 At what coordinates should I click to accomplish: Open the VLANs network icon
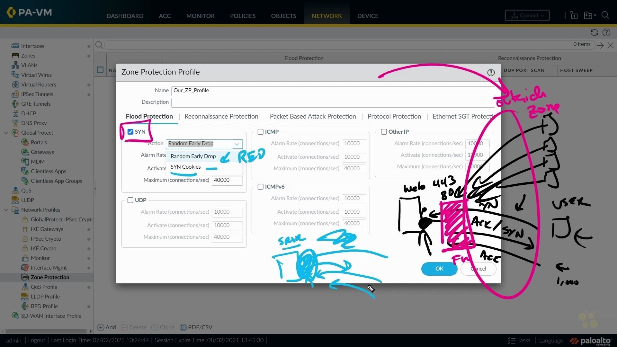tap(15, 65)
